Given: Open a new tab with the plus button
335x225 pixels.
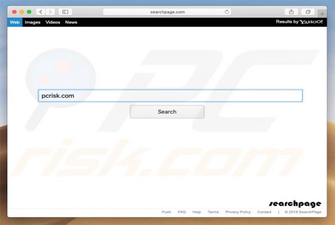Looking at the screenshot, I should [322, 14].
